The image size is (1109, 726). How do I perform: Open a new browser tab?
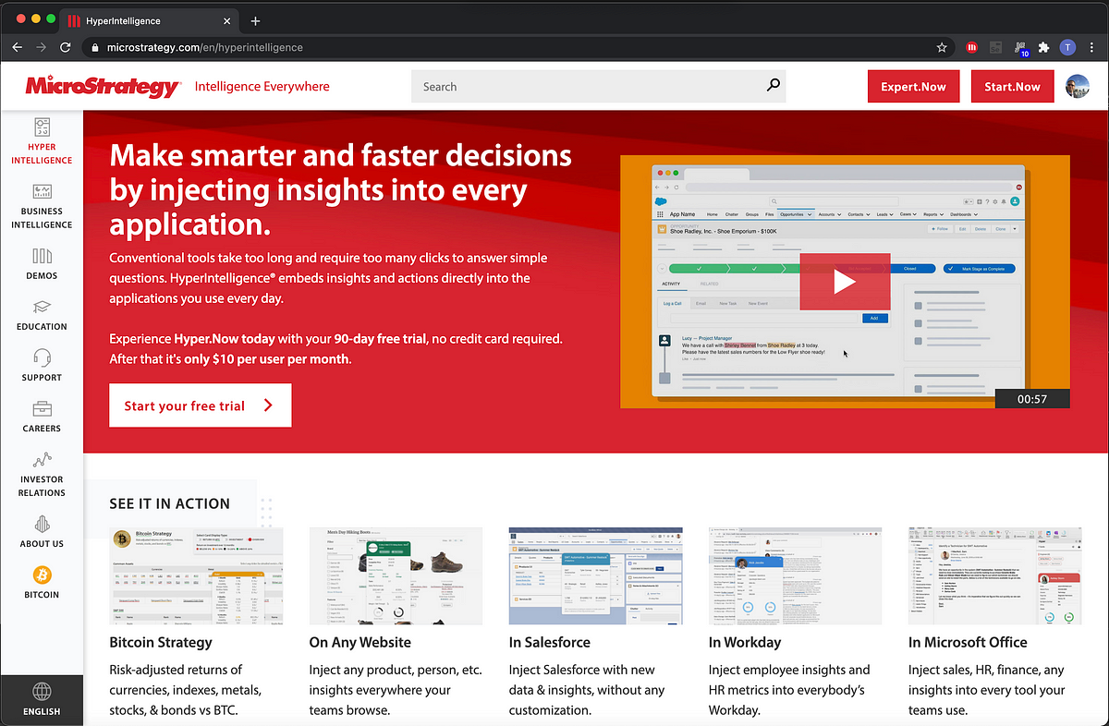[x=255, y=20]
